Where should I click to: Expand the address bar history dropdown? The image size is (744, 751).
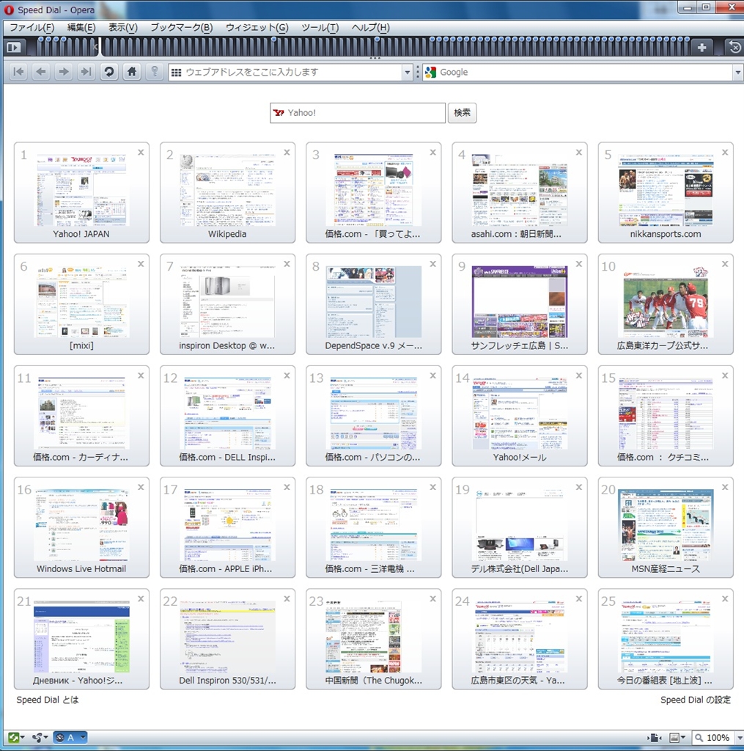408,73
